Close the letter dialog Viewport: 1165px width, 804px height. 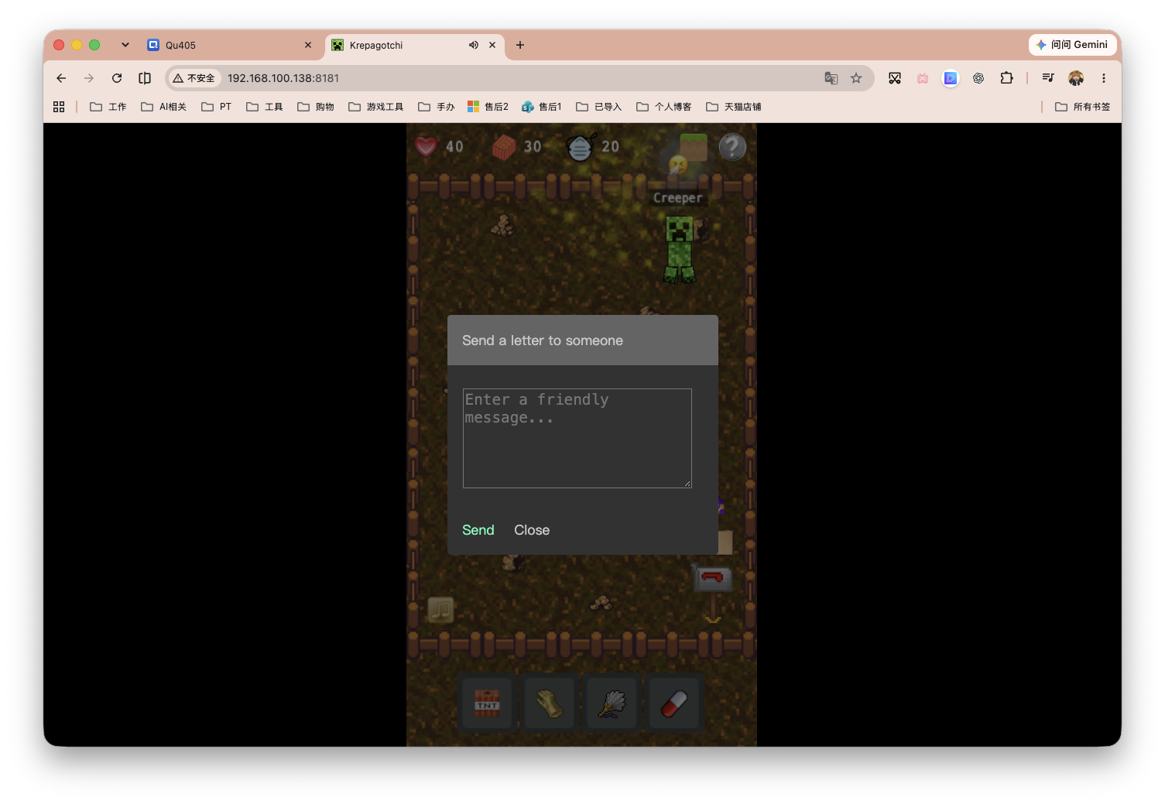tap(532, 530)
